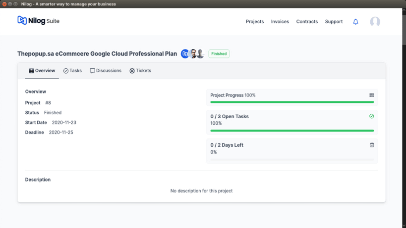Click the third team member avatar photo

click(x=200, y=54)
